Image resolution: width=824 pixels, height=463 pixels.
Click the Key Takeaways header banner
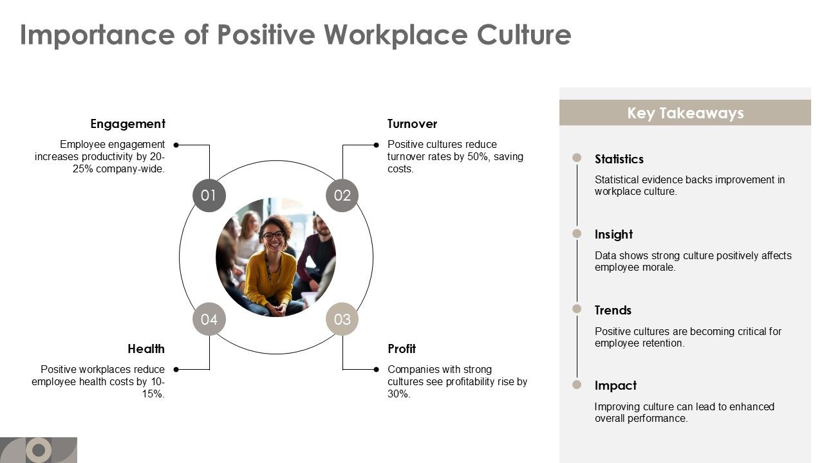point(686,113)
